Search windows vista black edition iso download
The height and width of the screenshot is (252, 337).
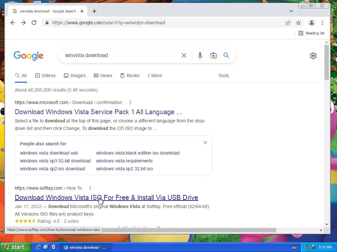tap(138, 153)
